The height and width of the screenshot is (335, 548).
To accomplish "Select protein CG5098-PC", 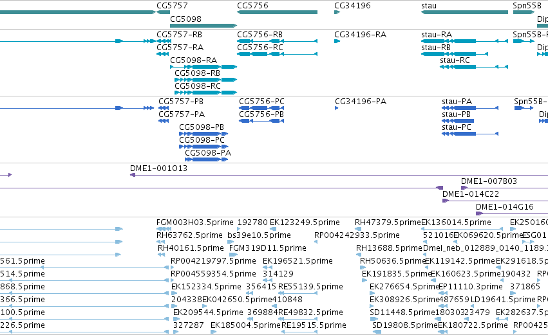I will click(x=202, y=140).
